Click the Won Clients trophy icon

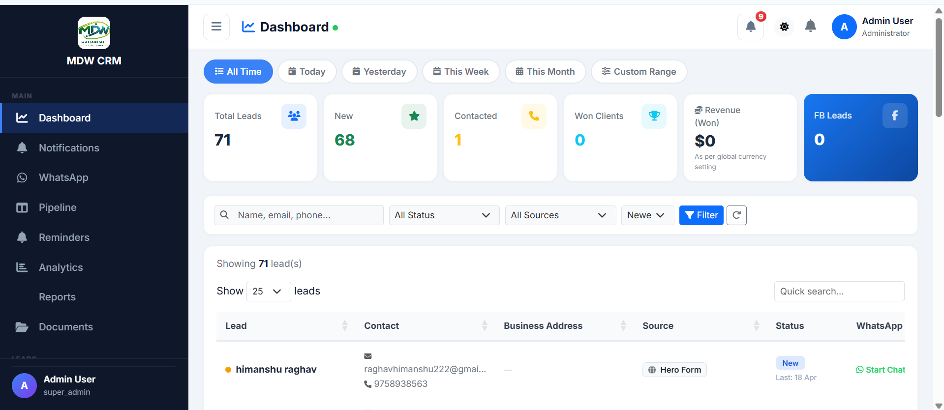(654, 116)
